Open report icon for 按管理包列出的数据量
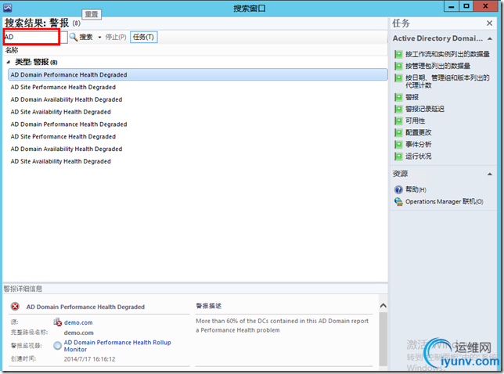Viewport: 504px width, 374px height. 398,66
